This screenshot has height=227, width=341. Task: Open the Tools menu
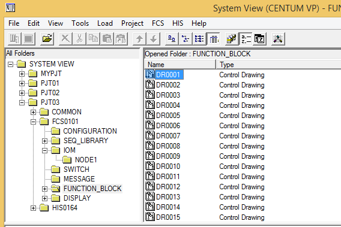click(x=80, y=23)
